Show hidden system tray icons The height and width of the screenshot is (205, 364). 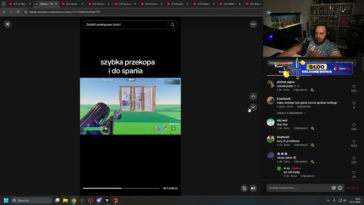coord(328,200)
